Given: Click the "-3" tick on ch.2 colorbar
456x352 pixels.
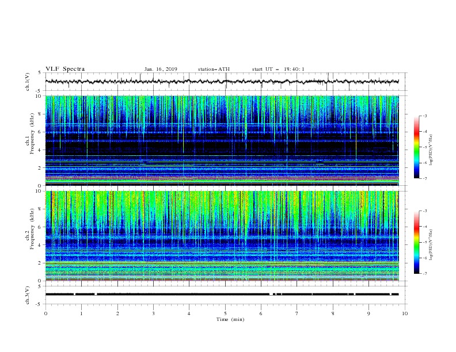Looking at the screenshot, I should click(x=425, y=211).
